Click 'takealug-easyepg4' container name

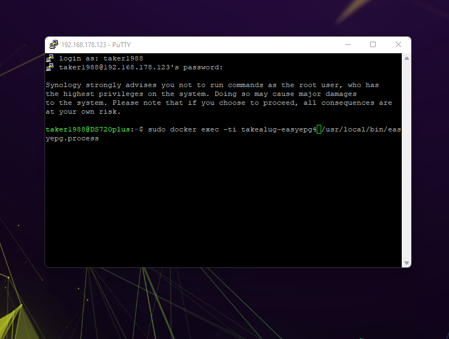point(279,129)
